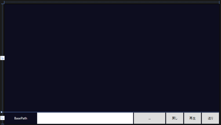Image resolution: width=221 pixels, height=125 pixels.
Task: Open the file browser with the "..." button
Action: pos(149,118)
